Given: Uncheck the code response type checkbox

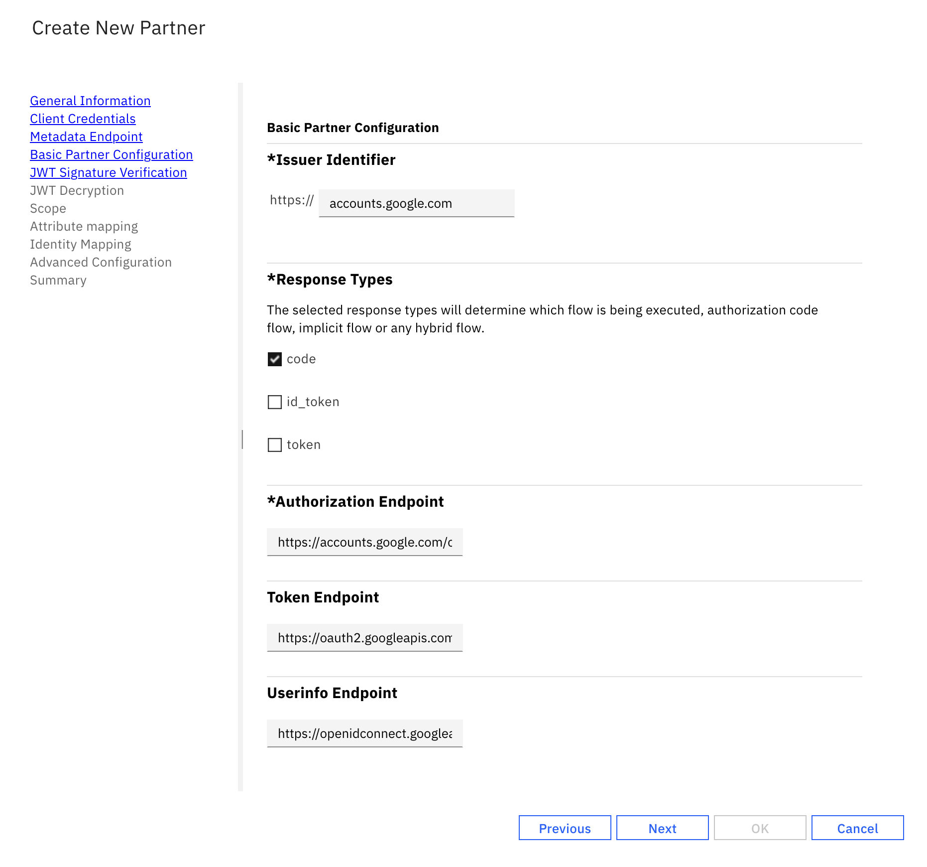Looking at the screenshot, I should (275, 359).
